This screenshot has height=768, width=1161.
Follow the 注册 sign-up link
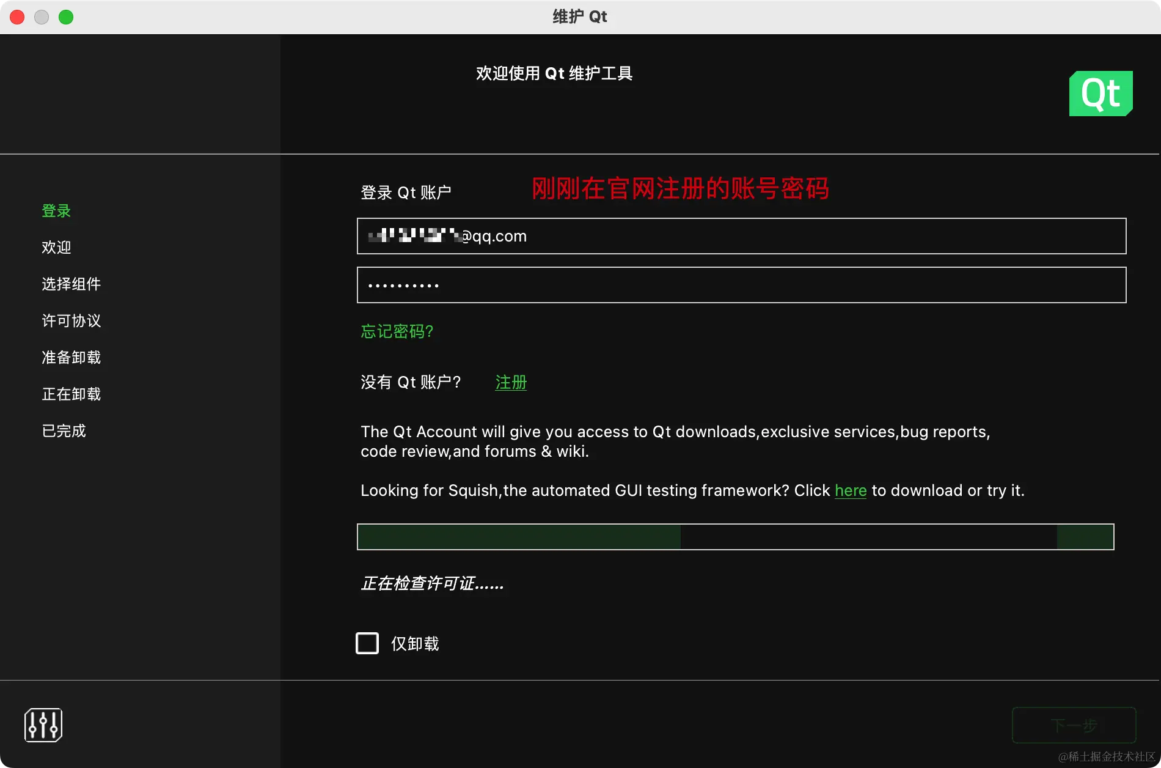(511, 382)
